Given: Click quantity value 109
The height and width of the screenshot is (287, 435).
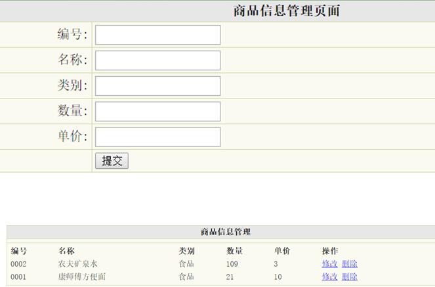Looking at the screenshot, I should 232,264.
